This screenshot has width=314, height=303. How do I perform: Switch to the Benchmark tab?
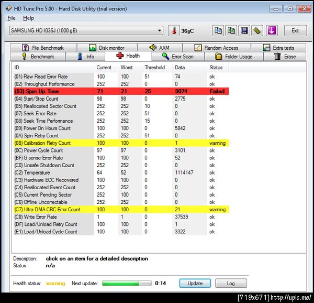(x=38, y=57)
